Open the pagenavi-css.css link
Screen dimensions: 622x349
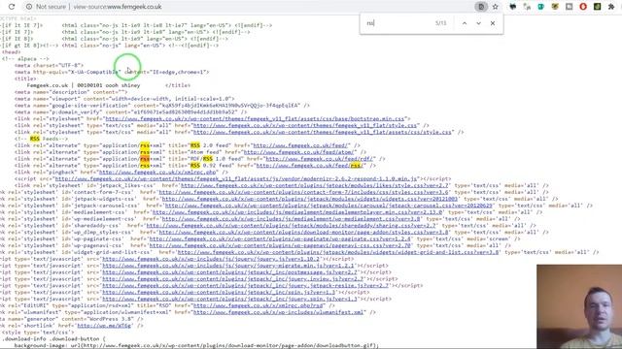(281, 245)
